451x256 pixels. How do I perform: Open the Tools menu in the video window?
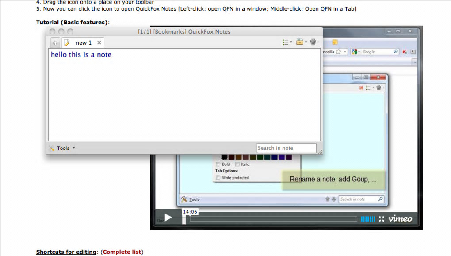click(x=195, y=199)
